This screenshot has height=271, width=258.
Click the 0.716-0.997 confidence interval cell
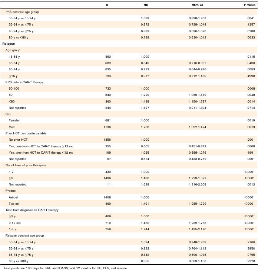tap(198, 63)
